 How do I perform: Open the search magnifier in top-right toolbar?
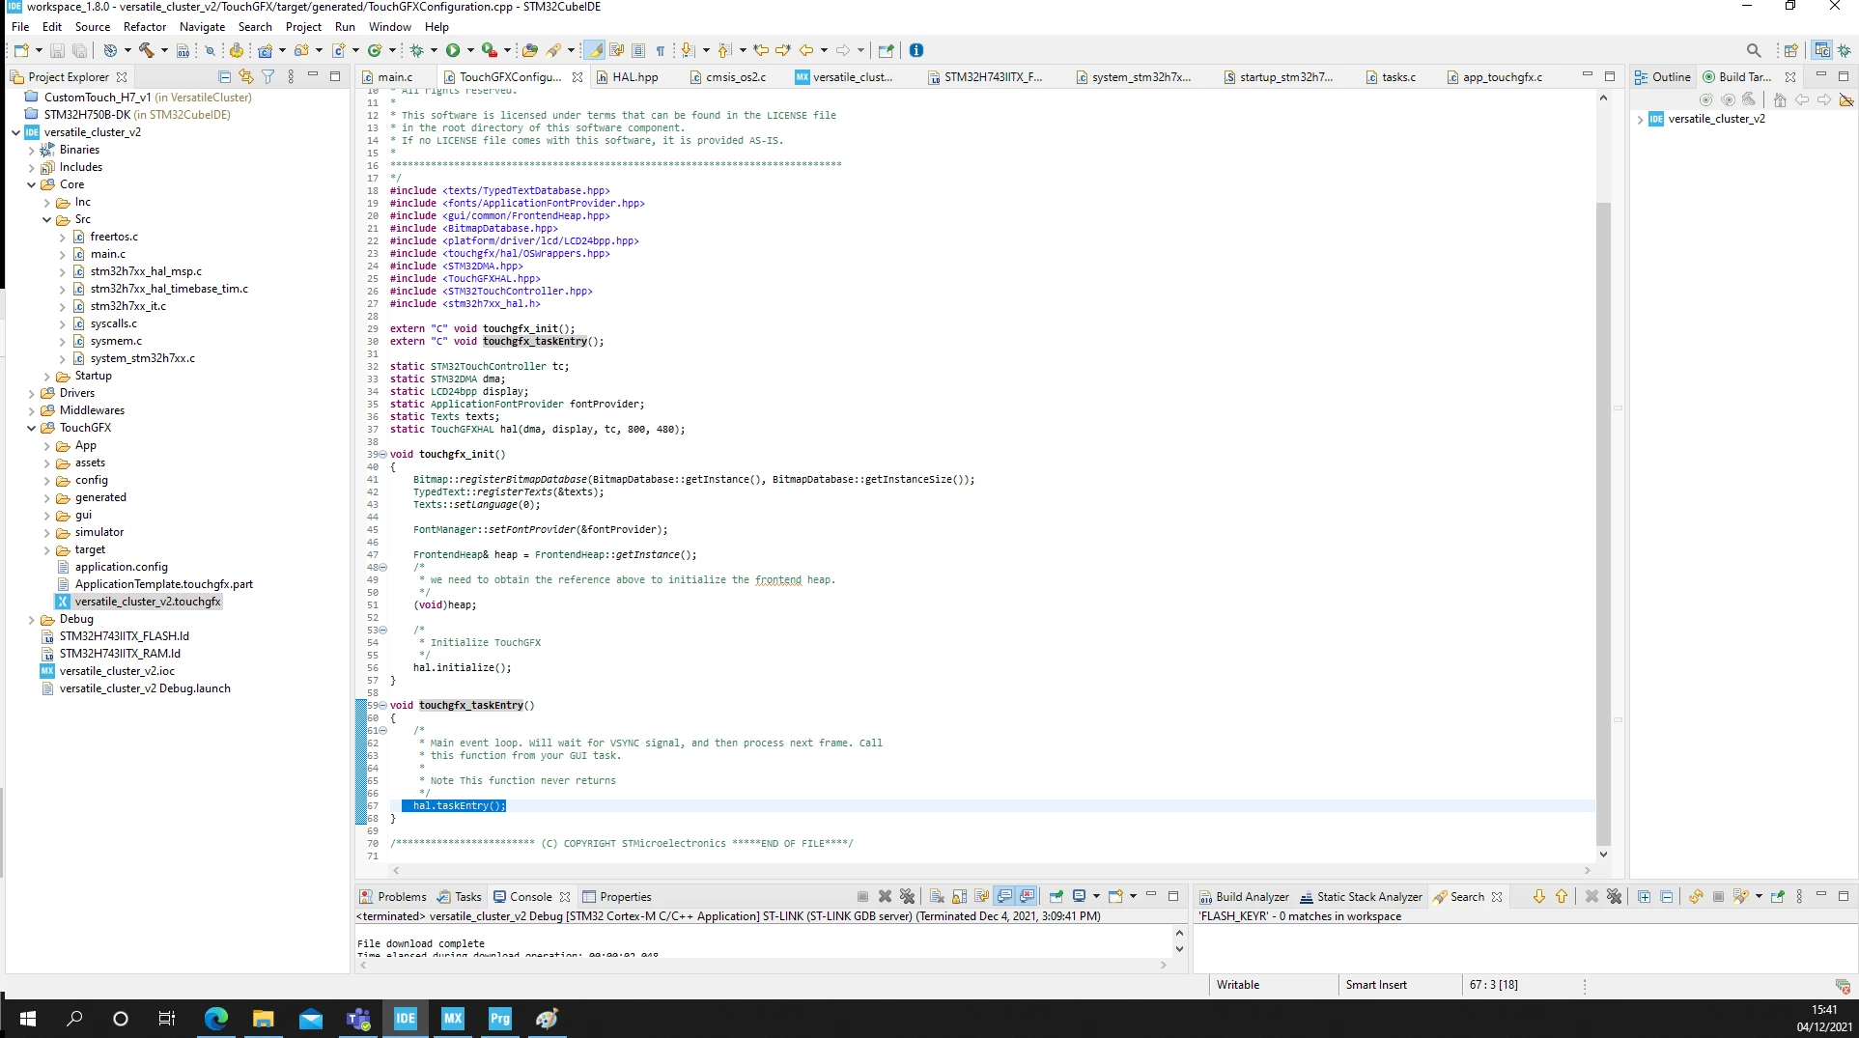click(1754, 50)
